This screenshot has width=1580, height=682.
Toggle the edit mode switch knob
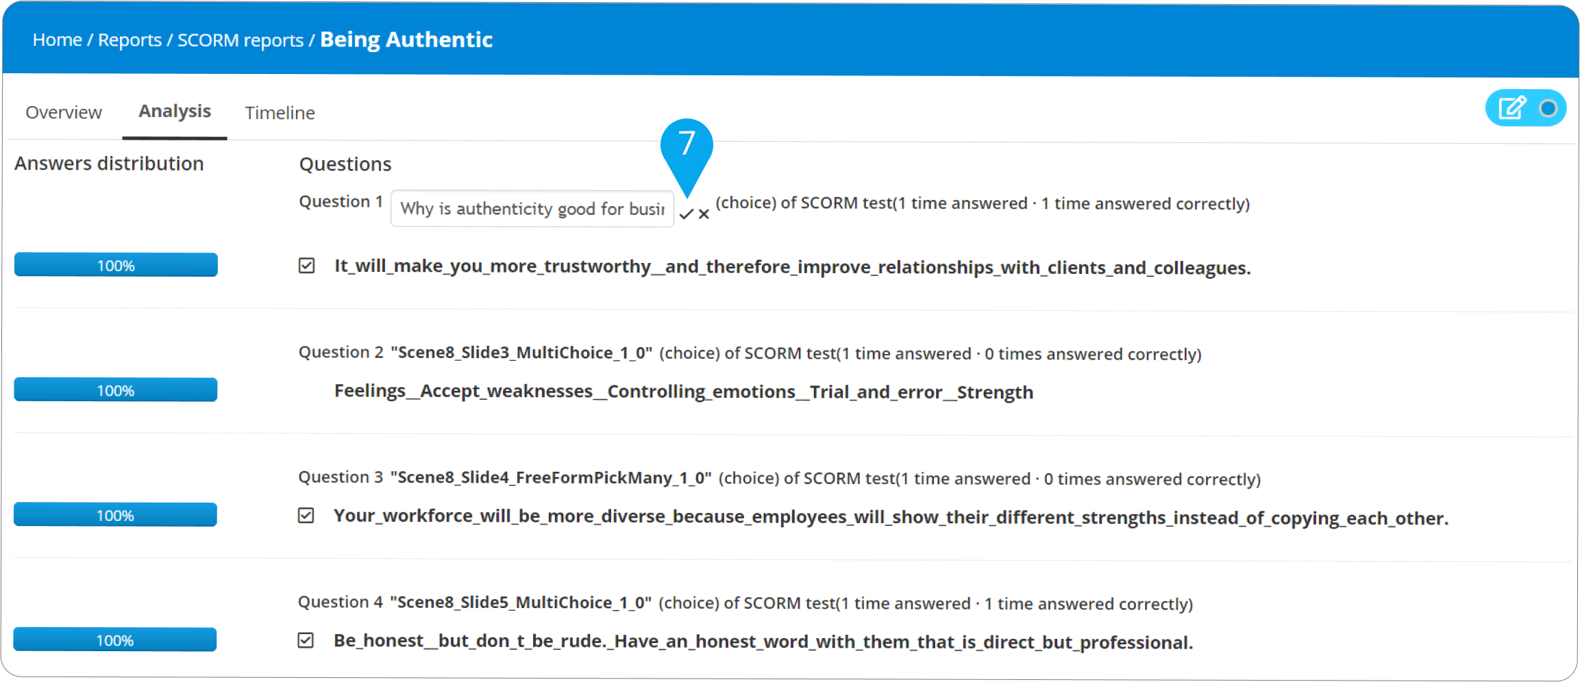pos(1548,108)
